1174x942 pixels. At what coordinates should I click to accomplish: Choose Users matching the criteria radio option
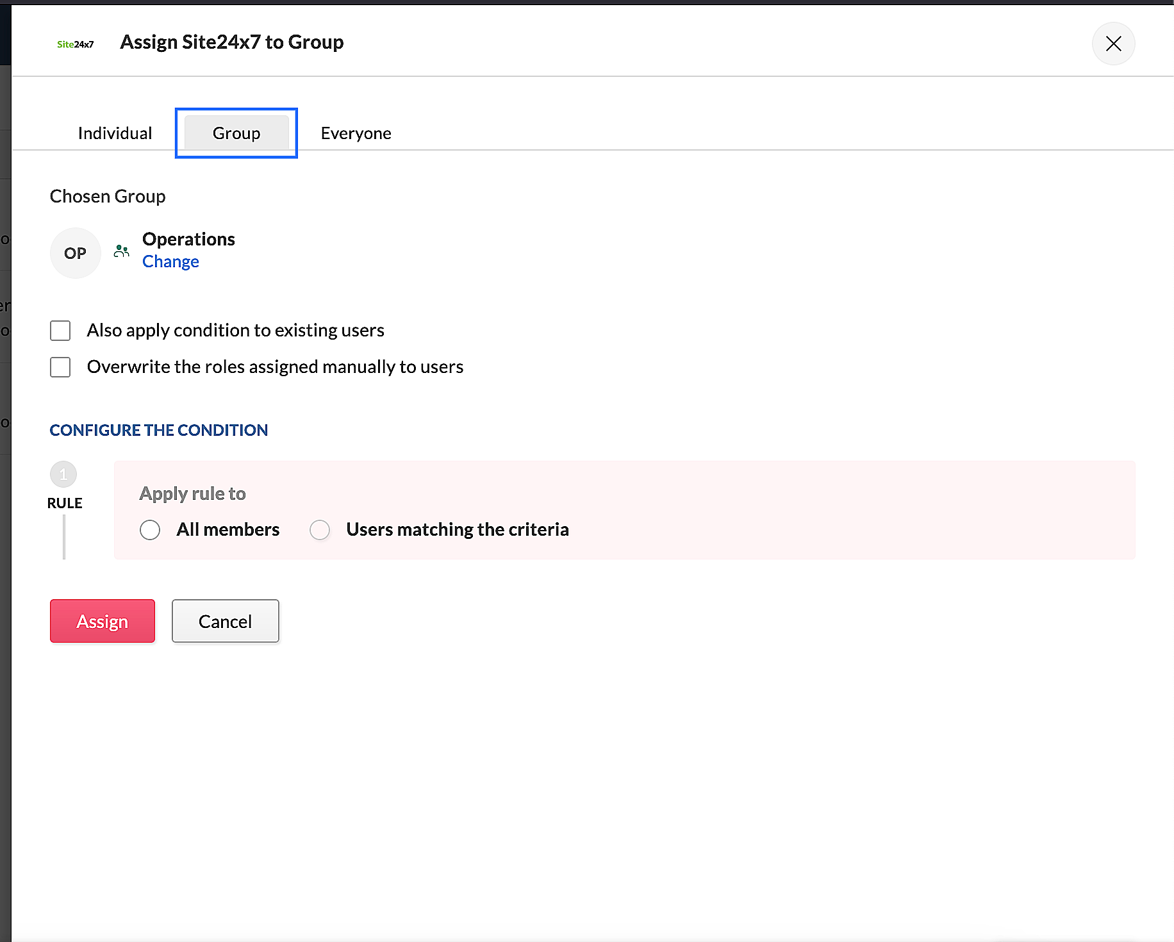click(320, 530)
